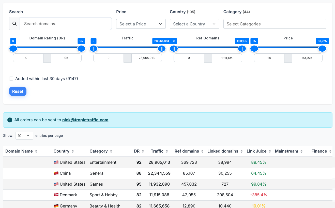The width and height of the screenshot is (335, 208).
Task: Enable Added within last 30 days checkbox
Action: pyautogui.click(x=11, y=79)
